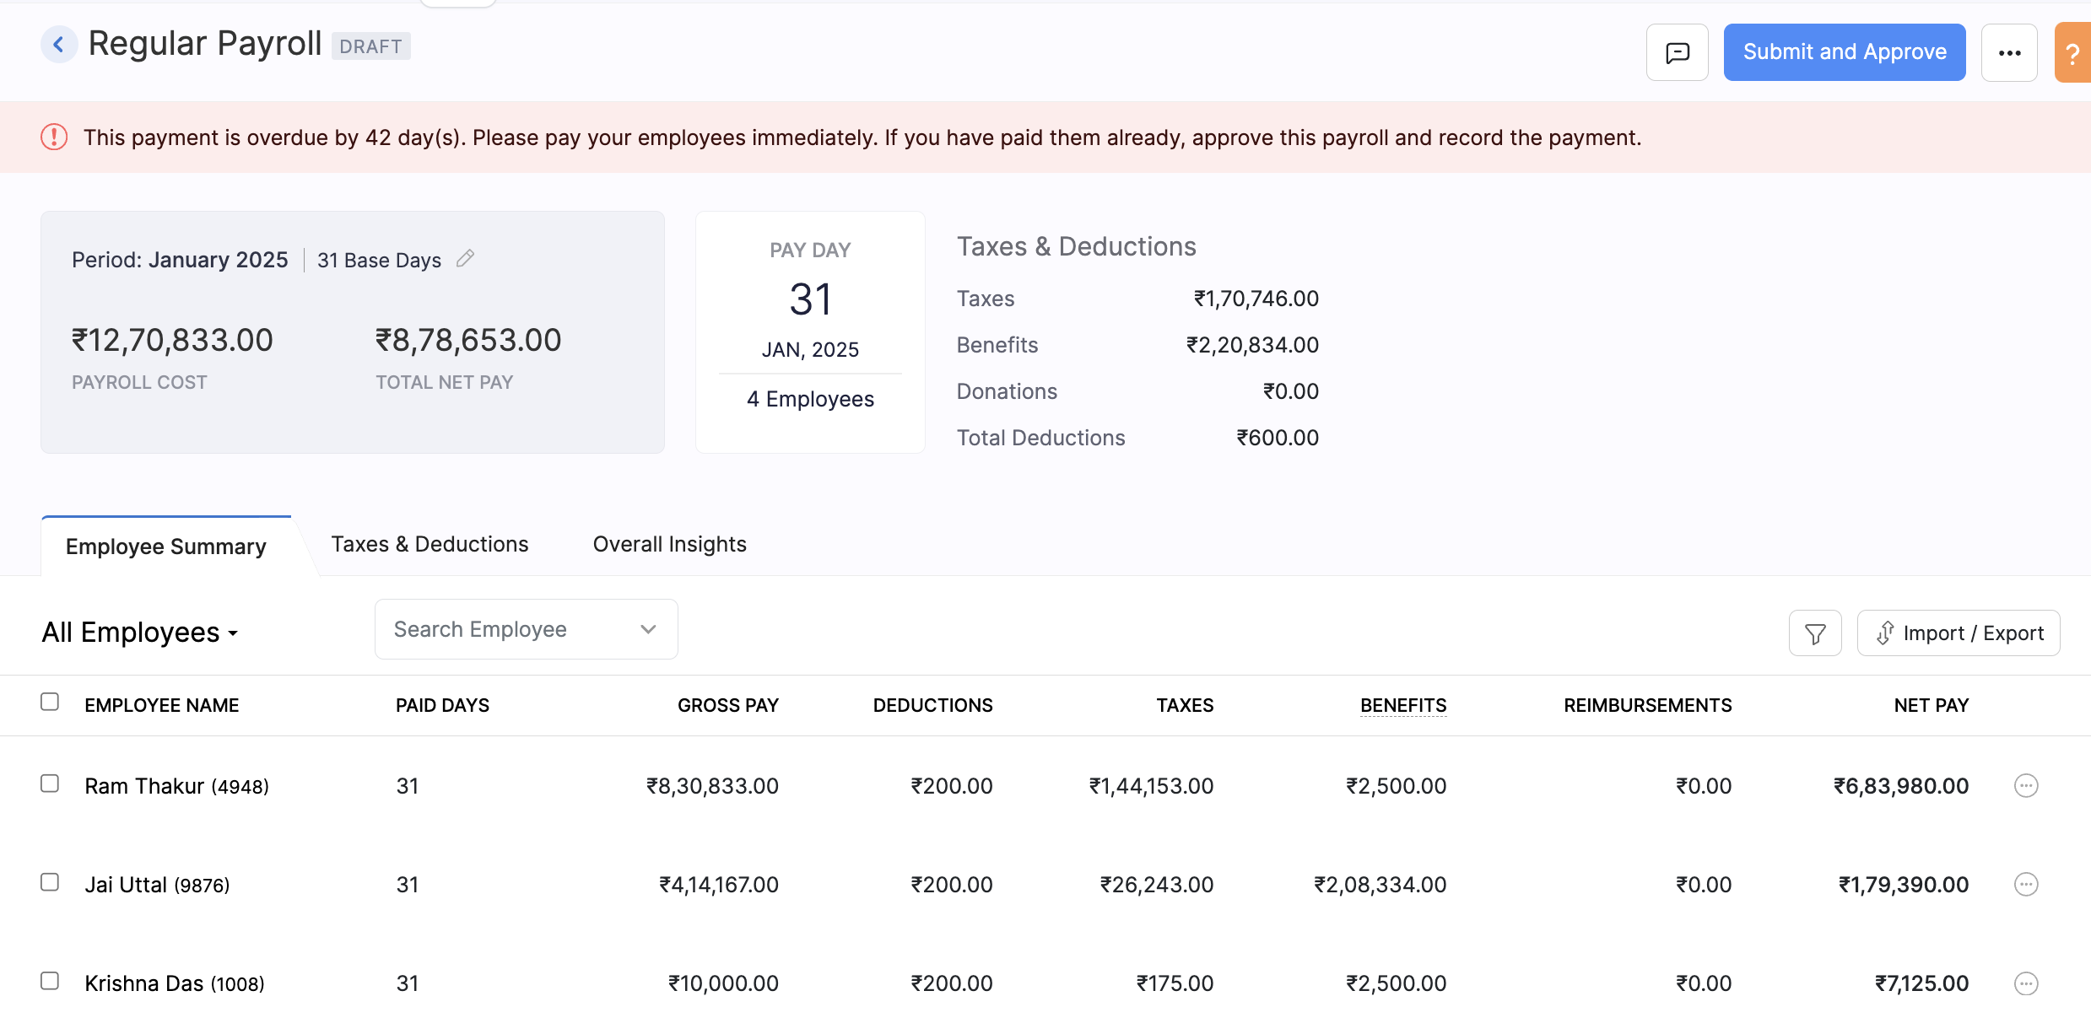Check the select-all employees checkbox
2091x1034 pixels.
point(49,701)
